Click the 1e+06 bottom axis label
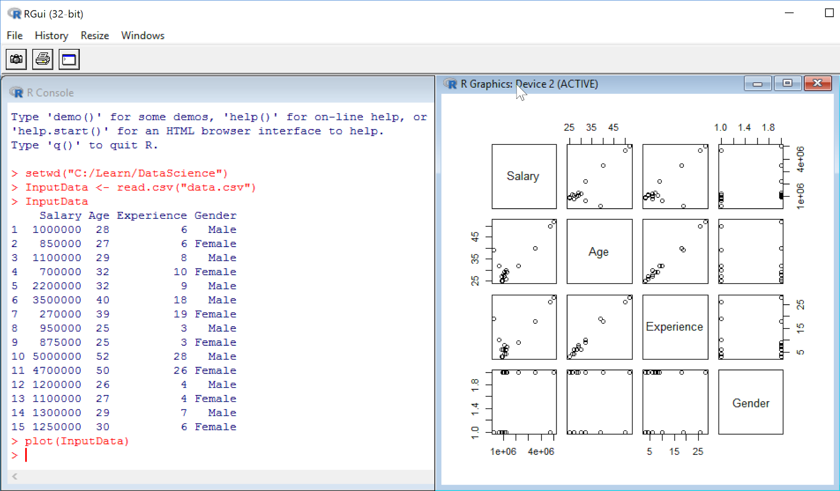The width and height of the screenshot is (840, 491). click(x=503, y=452)
